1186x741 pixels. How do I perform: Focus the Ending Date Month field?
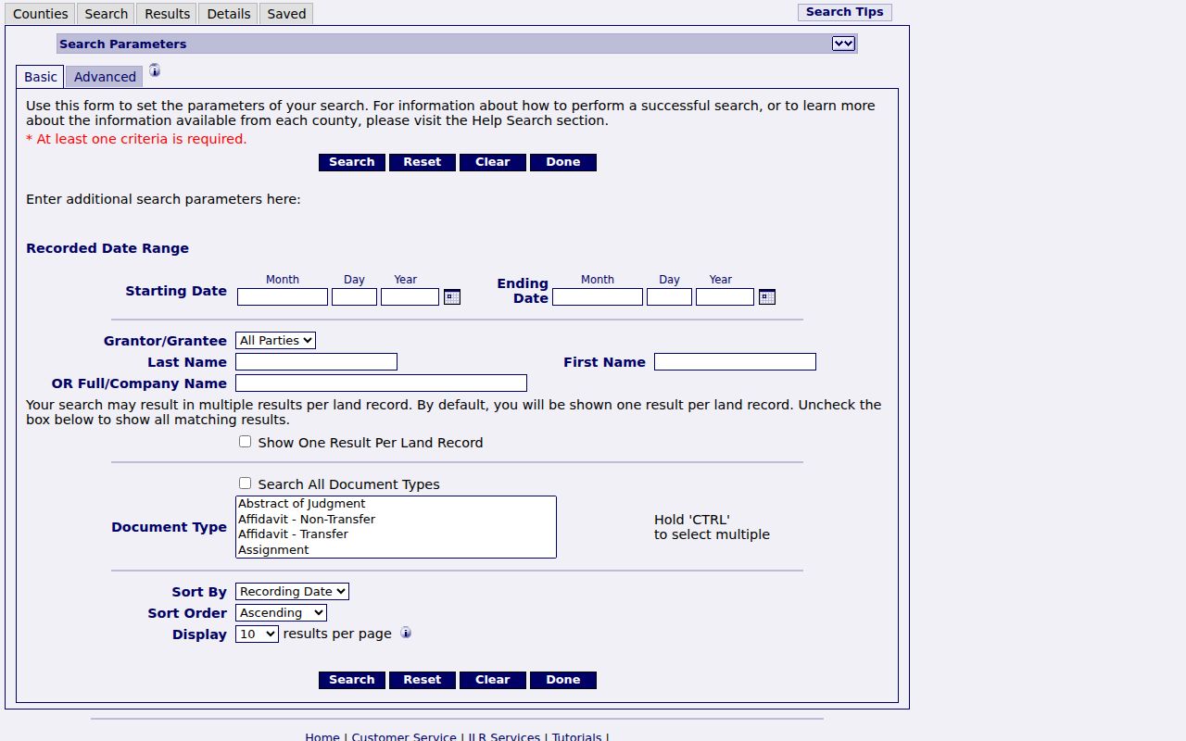[x=598, y=297]
